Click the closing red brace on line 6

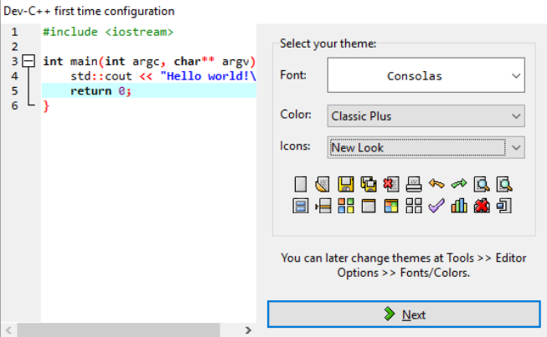point(46,106)
